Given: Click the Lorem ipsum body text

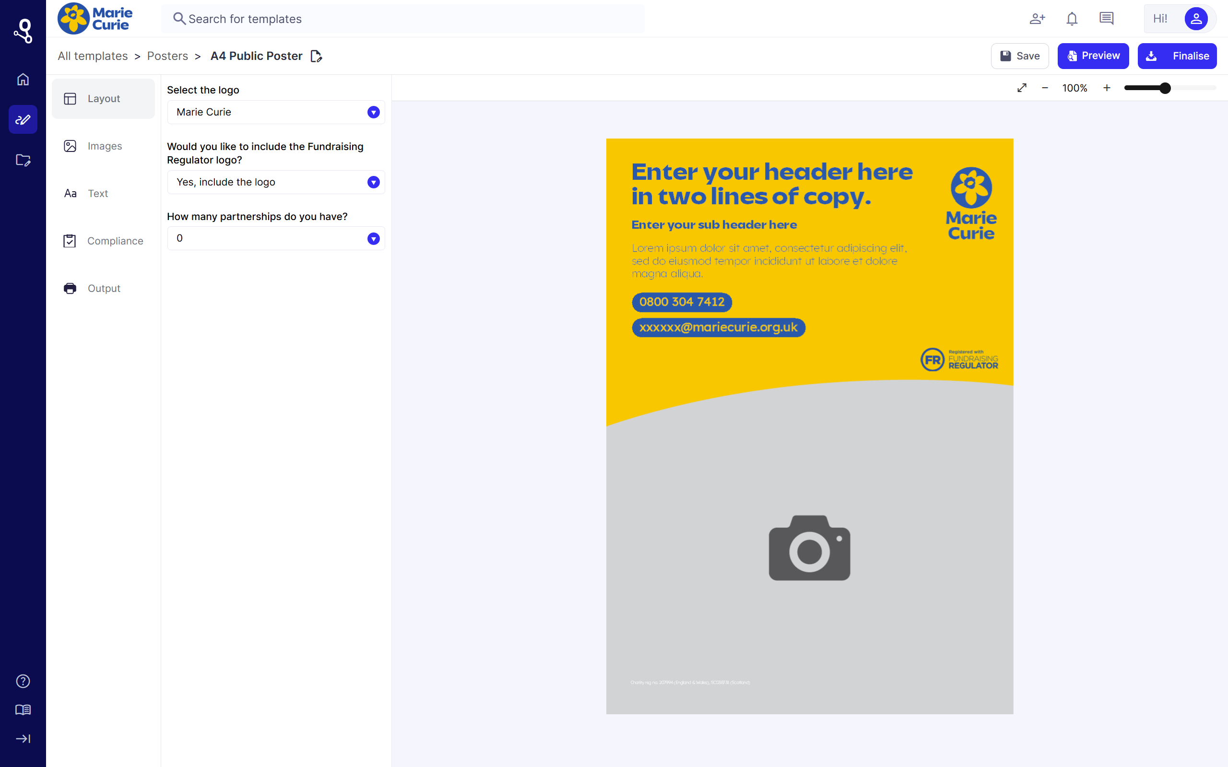Looking at the screenshot, I should (x=769, y=261).
